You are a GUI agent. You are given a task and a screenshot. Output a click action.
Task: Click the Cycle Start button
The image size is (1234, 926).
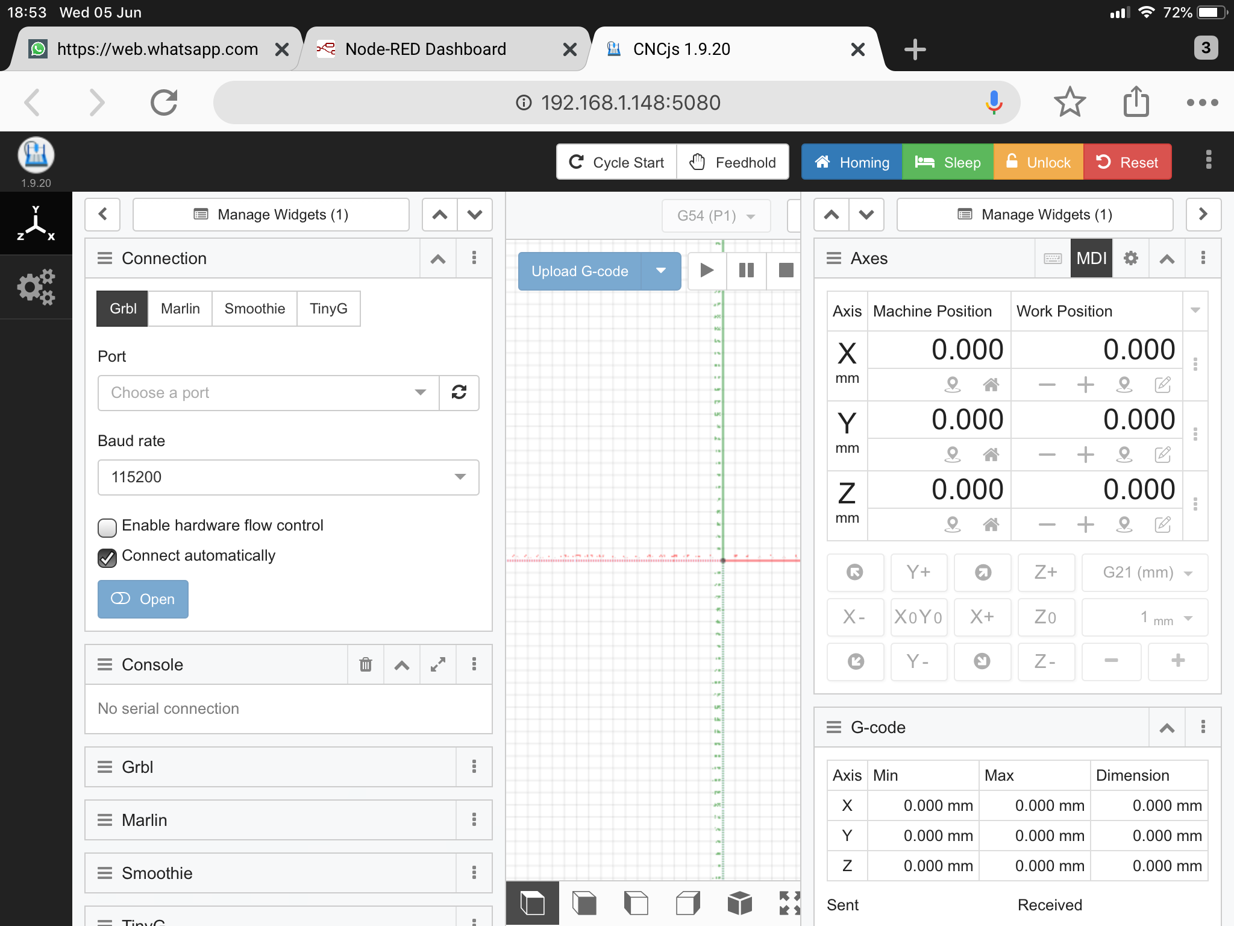617,162
